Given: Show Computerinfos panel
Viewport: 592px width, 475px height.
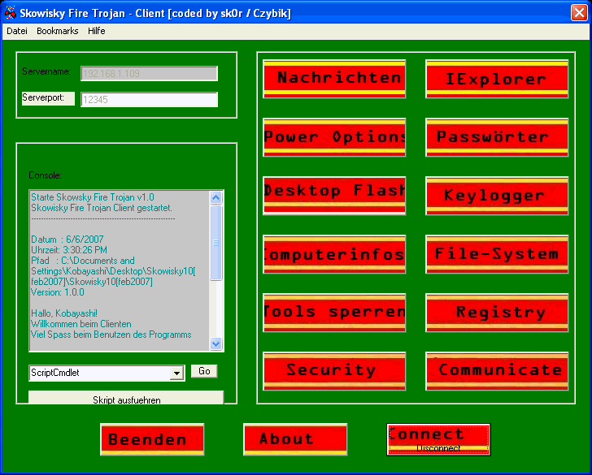Looking at the screenshot, I should pos(333,254).
